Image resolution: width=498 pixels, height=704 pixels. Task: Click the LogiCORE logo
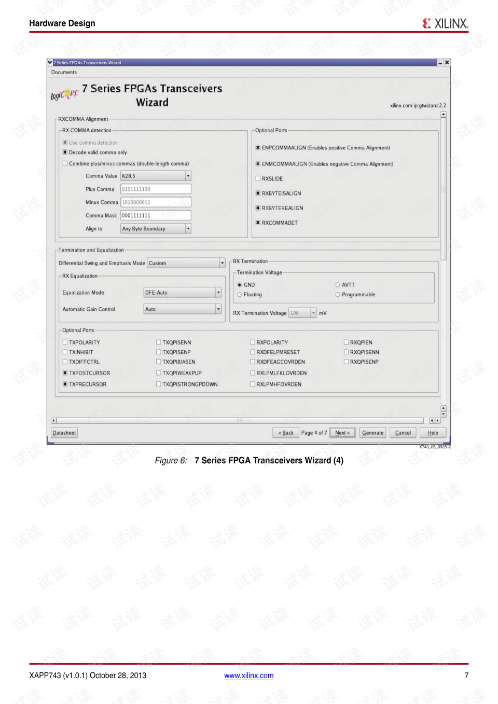[65, 94]
